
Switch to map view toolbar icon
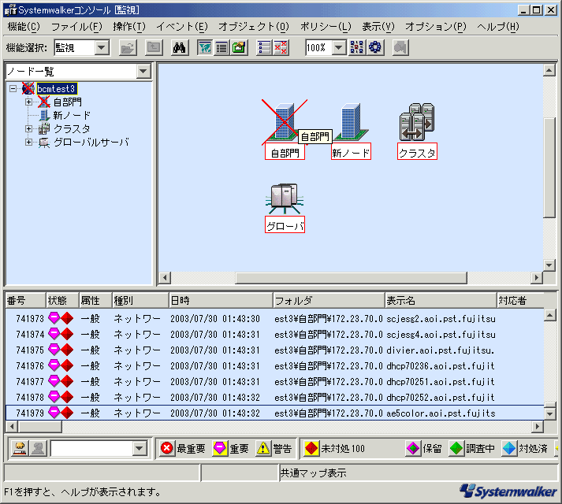tap(205, 47)
